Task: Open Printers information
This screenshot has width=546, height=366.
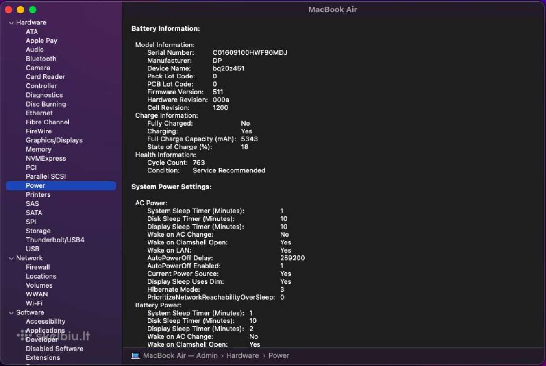Action: click(x=38, y=195)
